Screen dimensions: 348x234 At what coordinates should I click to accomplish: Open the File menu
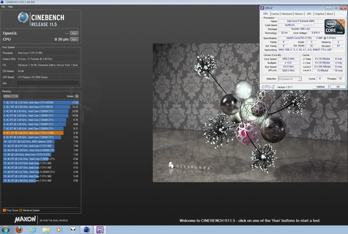[3, 7]
